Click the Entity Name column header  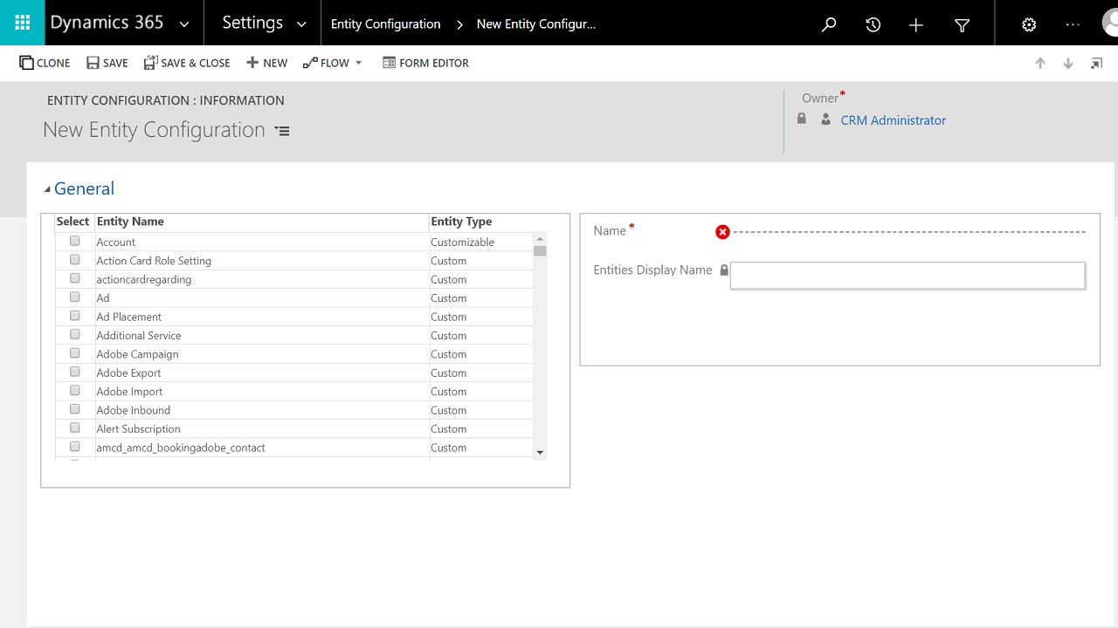pos(130,222)
